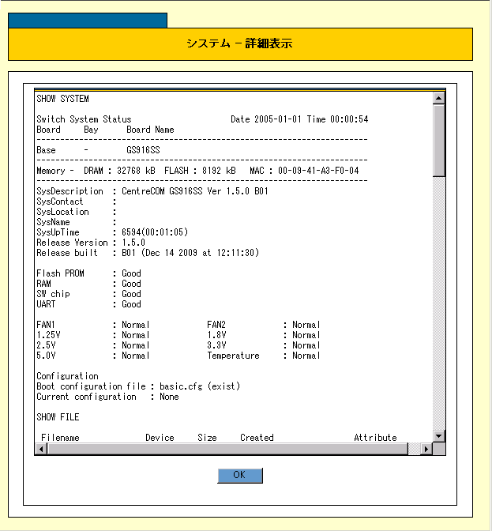Click the Temperature status Normal value
Screen dimensions: 492x531
point(306,356)
